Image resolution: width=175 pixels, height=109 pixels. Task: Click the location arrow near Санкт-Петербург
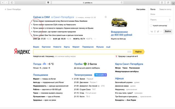pos(5,9)
